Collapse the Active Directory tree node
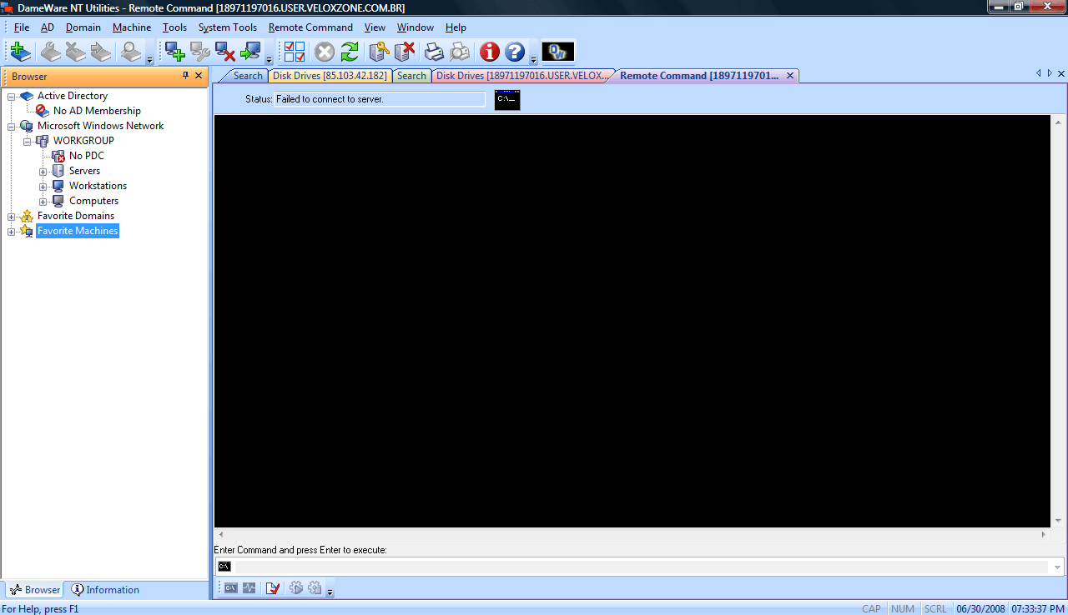Image resolution: width=1068 pixels, height=615 pixels. (x=12, y=96)
